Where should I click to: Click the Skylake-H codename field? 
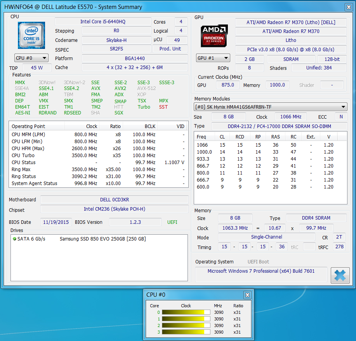click(x=116, y=40)
